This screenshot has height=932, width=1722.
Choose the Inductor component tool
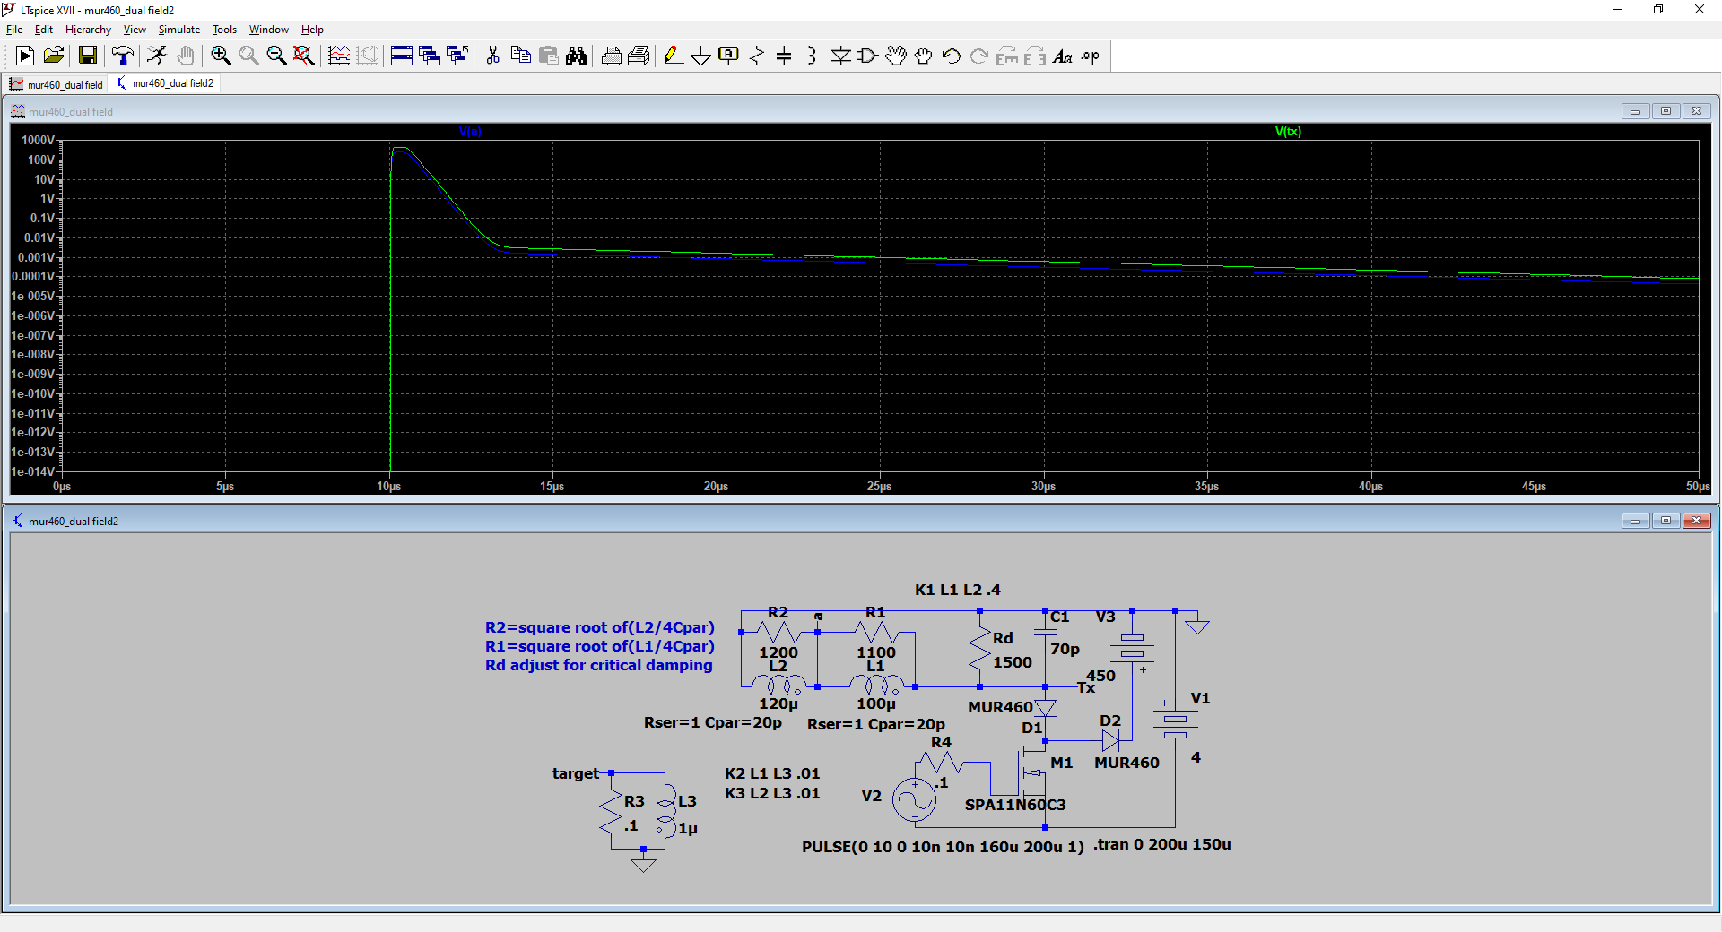812,56
